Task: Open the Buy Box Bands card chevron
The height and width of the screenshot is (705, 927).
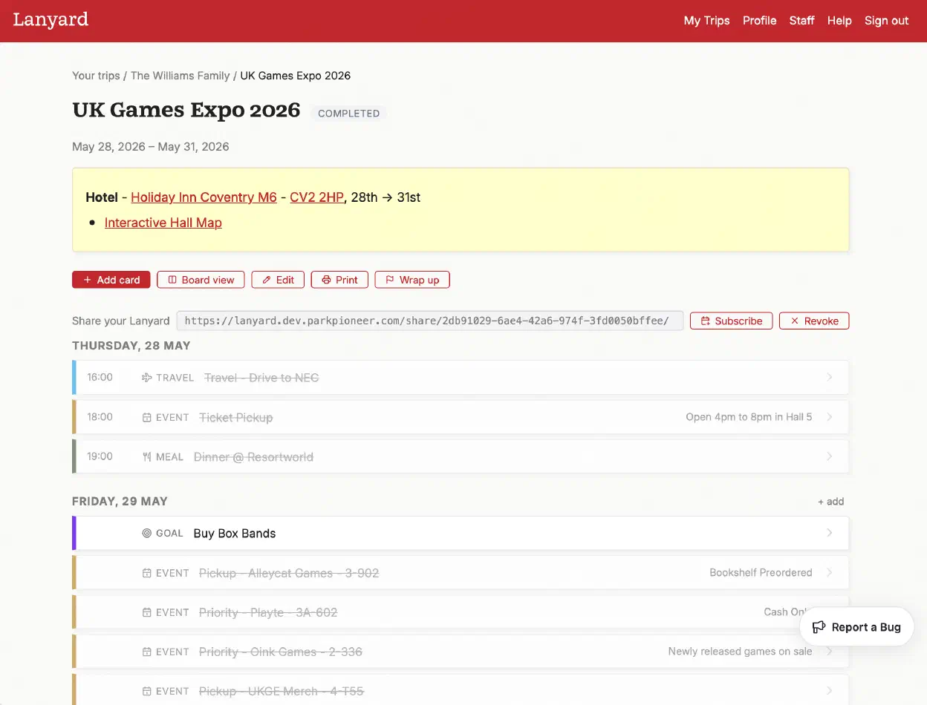Action: pyautogui.click(x=830, y=533)
